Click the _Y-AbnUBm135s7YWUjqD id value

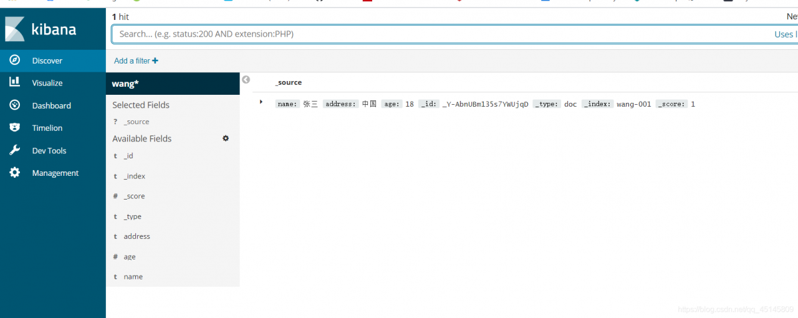click(x=484, y=104)
